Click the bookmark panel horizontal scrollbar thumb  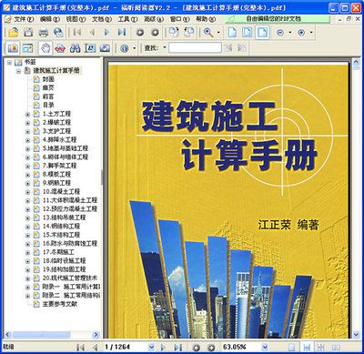[42, 335]
